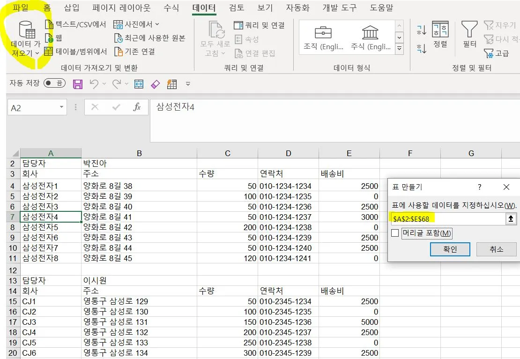Switch to the 보기 tab

pyautogui.click(x=265, y=7)
